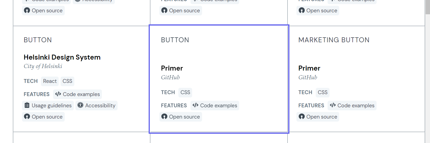Click the Code examples icon in the Marketing Button card
430x143 pixels.
[x=333, y=105]
